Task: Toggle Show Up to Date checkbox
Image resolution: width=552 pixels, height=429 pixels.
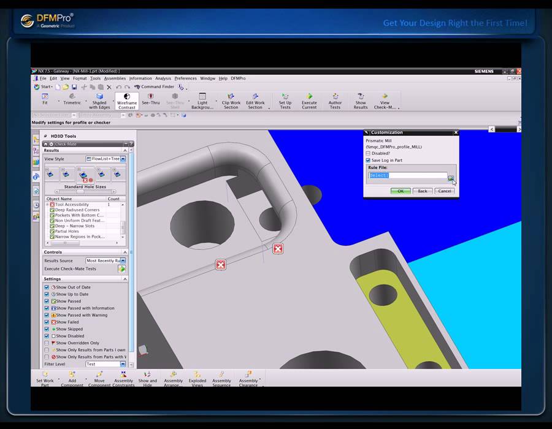Action: pyautogui.click(x=47, y=294)
